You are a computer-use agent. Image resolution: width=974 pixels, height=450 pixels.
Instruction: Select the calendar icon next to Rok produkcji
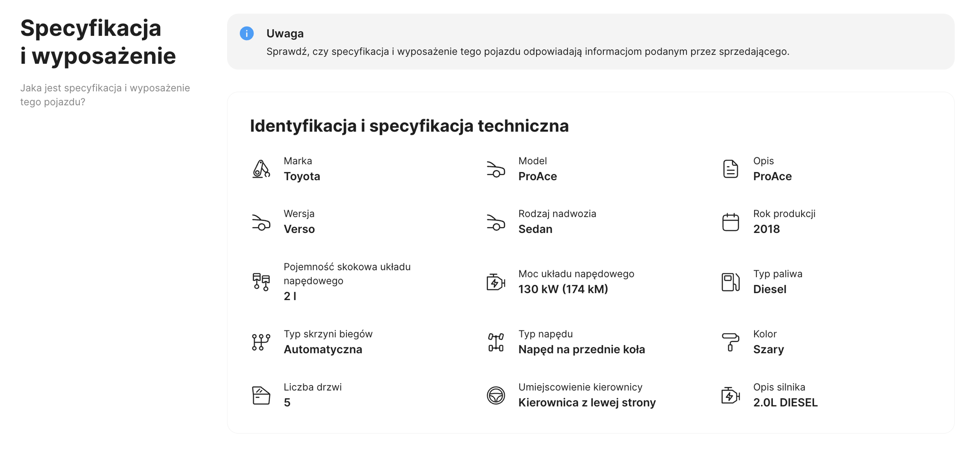(x=730, y=222)
